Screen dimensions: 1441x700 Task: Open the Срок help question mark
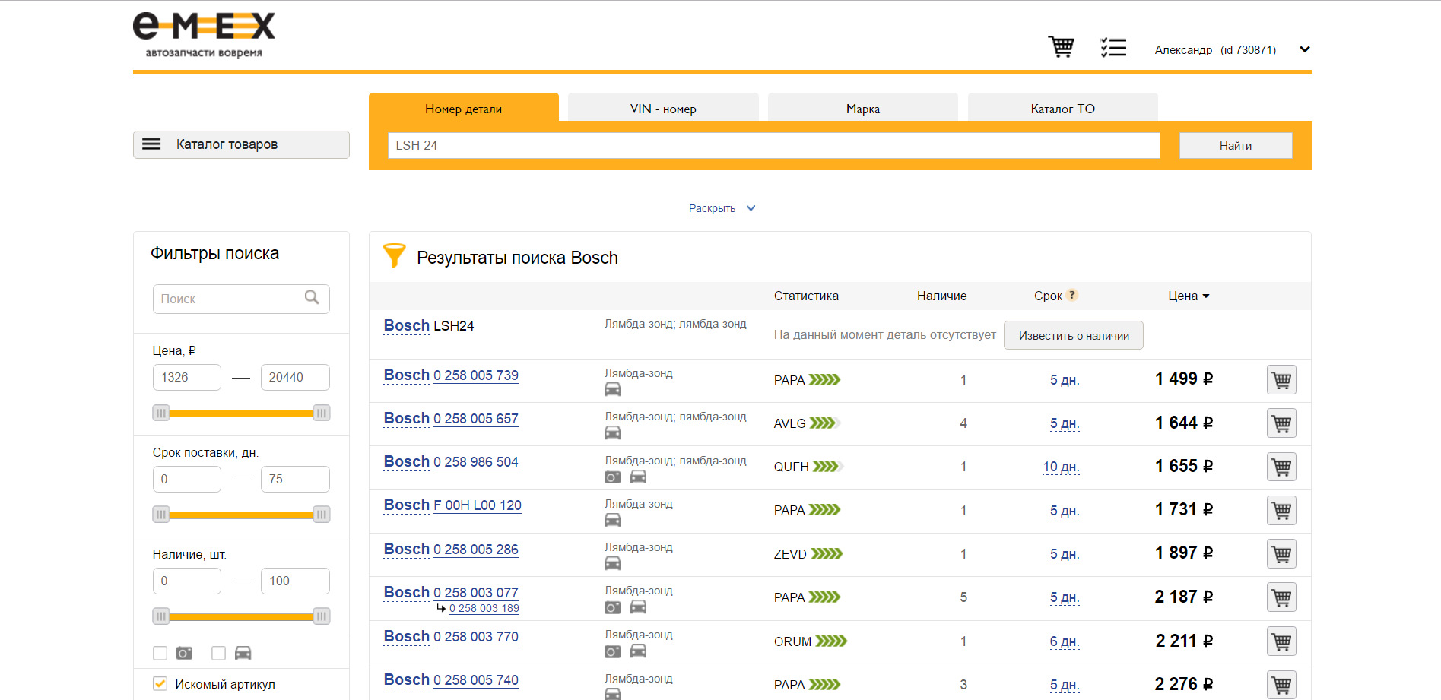(x=1072, y=296)
